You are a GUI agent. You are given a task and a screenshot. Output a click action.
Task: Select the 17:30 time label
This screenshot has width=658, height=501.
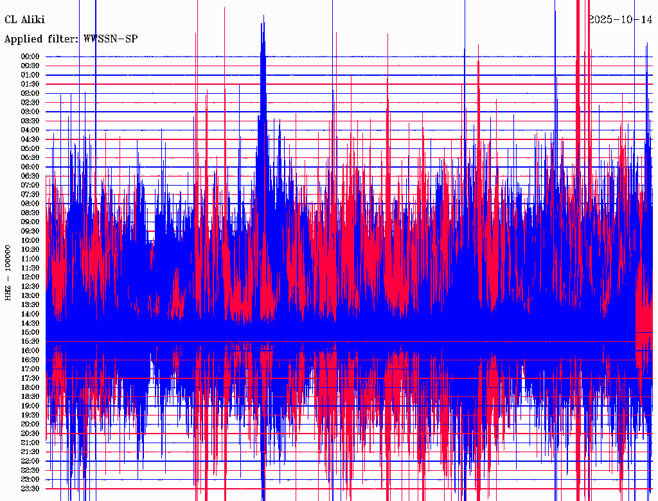pos(30,378)
